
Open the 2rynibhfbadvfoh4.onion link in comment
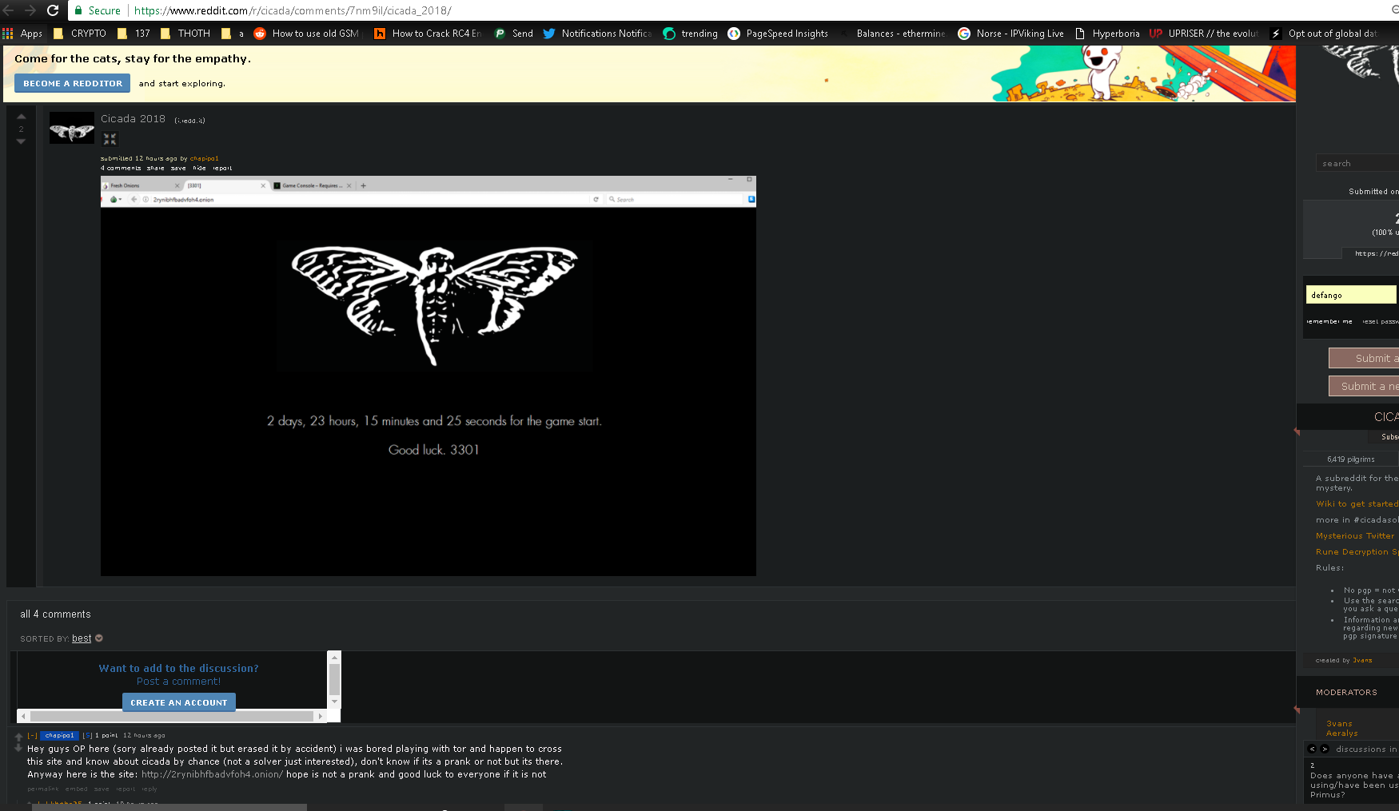[x=212, y=774]
